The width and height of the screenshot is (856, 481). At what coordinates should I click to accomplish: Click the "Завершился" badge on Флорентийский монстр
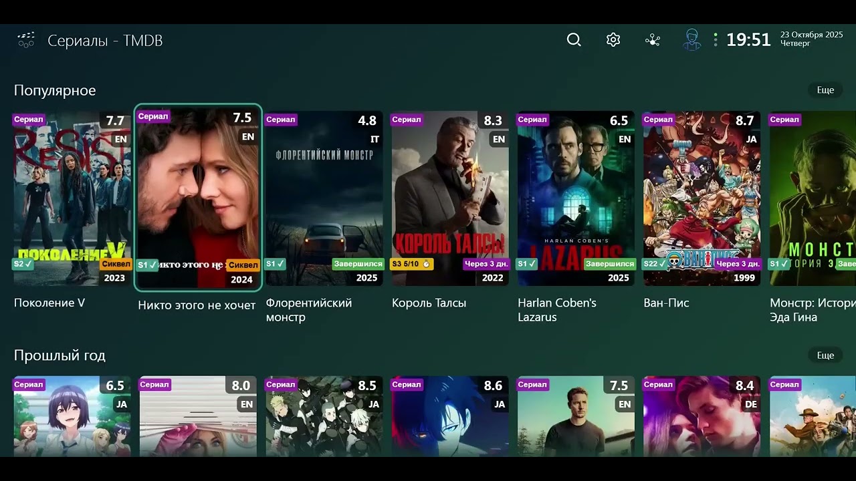pyautogui.click(x=358, y=264)
